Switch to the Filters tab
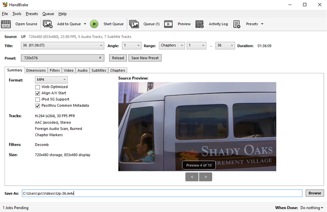The image size is (327, 212). pos(55,70)
